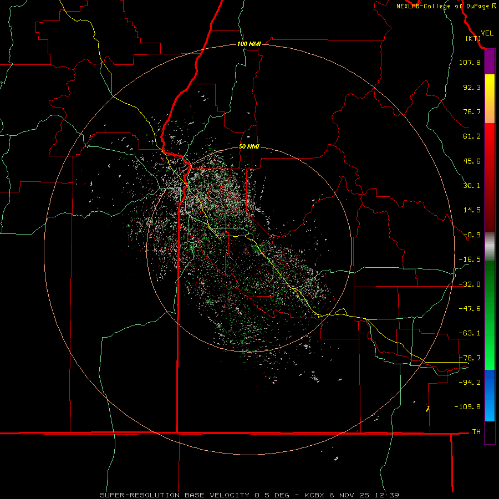The height and width of the screenshot is (499, 499).
Task: Click the 45.6 velocity scale value
Action: point(472,161)
